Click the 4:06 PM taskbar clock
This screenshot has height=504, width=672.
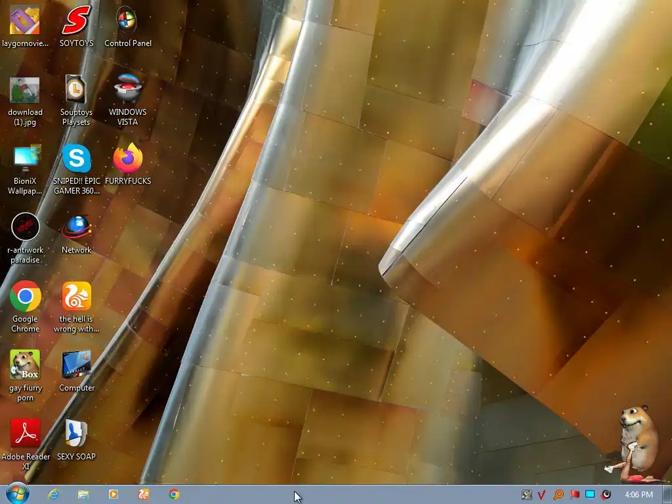(x=639, y=495)
